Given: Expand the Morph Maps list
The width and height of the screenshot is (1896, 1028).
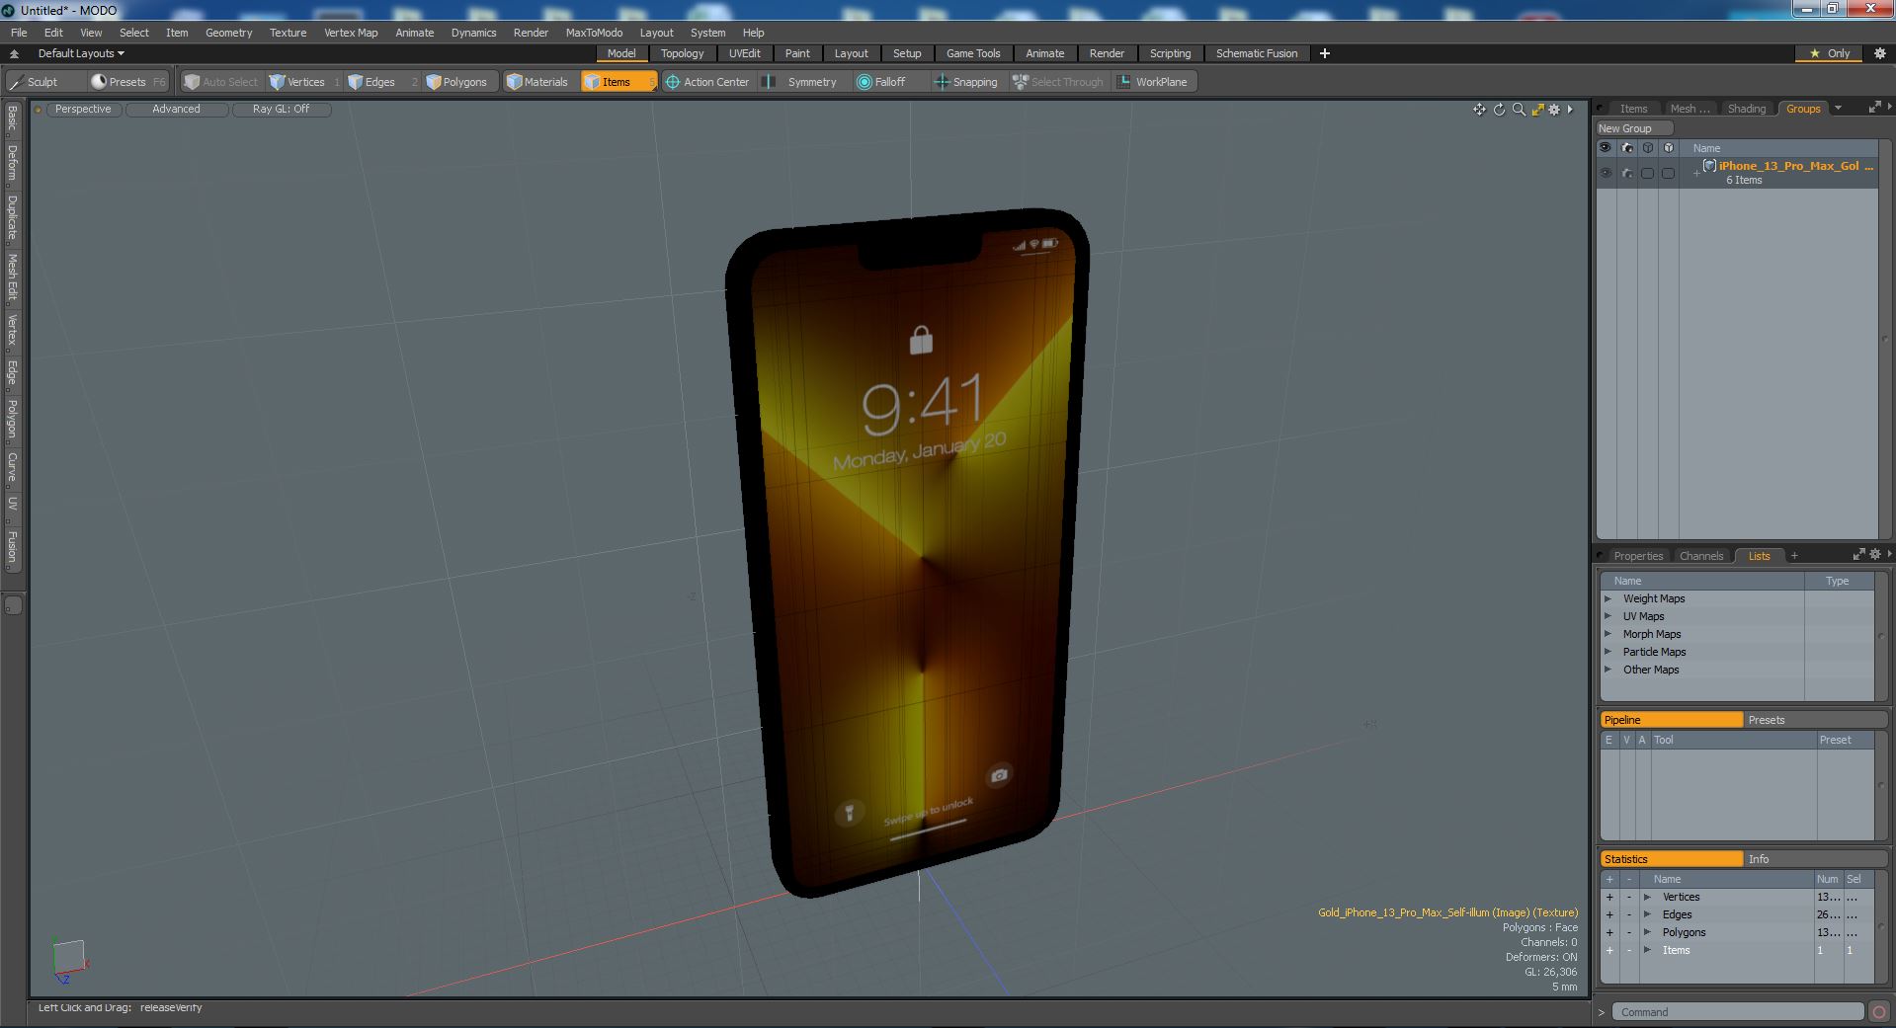Looking at the screenshot, I should point(1607,634).
